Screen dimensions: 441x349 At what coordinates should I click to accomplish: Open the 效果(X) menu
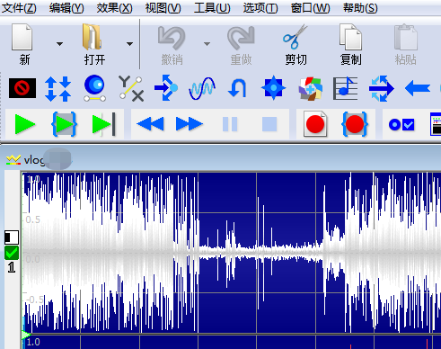click(x=115, y=8)
